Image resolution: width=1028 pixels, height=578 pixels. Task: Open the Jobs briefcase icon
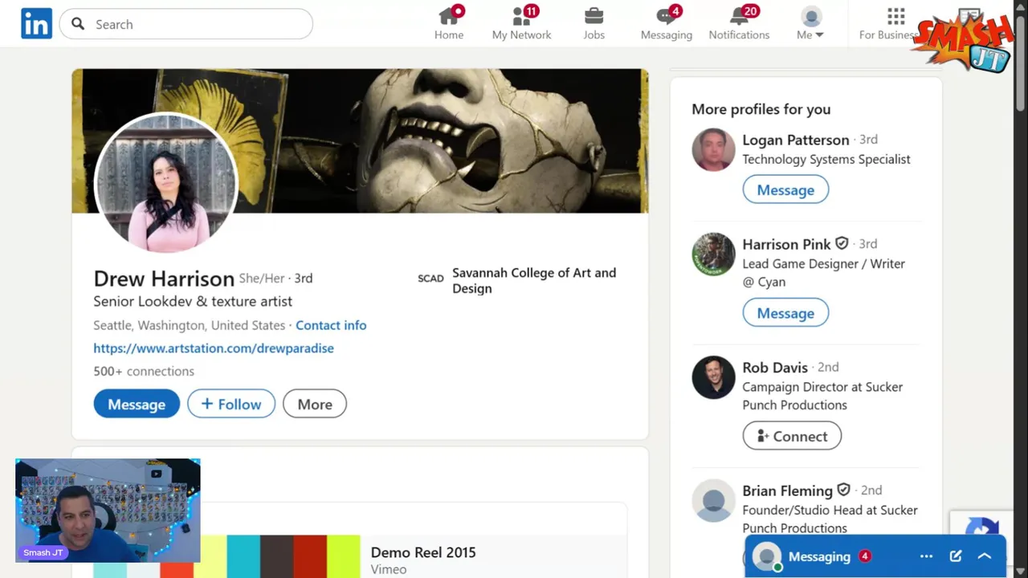pos(594,17)
